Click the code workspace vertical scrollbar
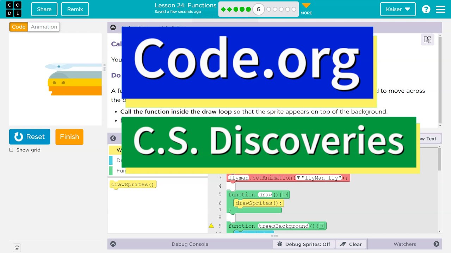 click(x=439, y=160)
